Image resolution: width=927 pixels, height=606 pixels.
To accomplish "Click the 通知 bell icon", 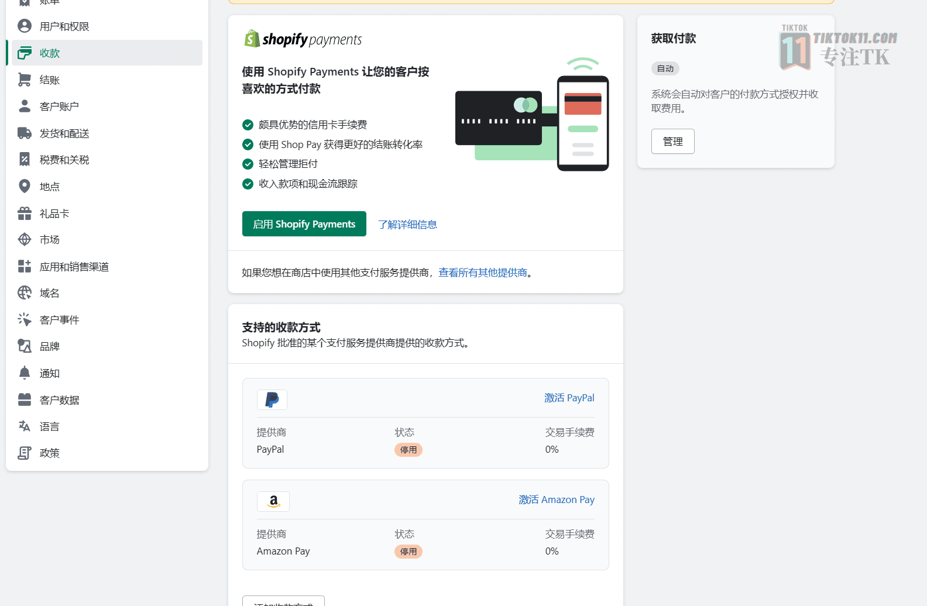I will coord(25,373).
